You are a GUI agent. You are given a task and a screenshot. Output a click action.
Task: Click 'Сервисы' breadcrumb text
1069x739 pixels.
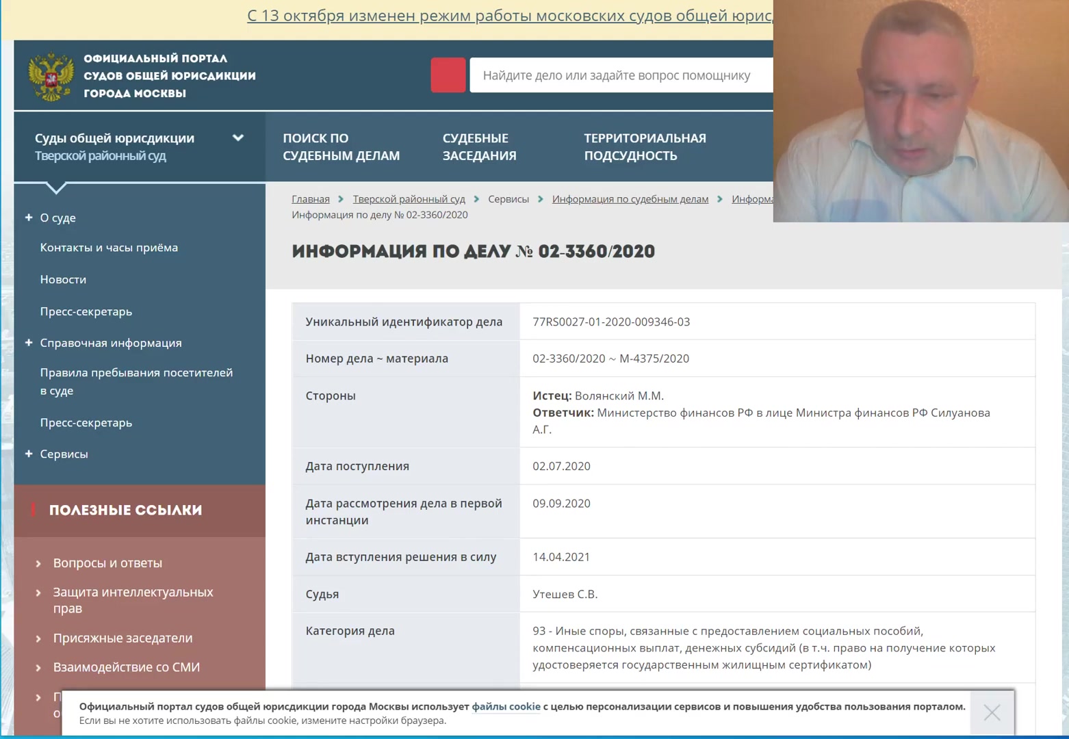coord(508,199)
